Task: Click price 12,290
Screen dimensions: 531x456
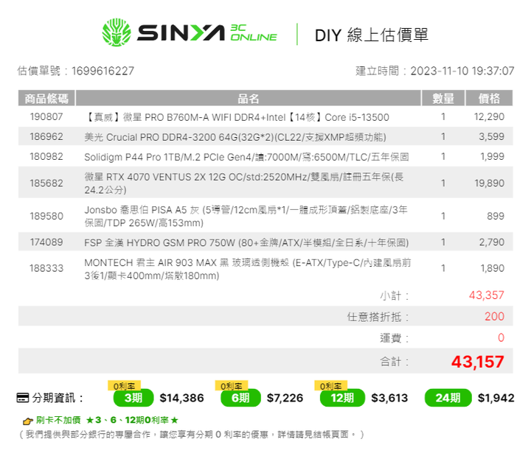Action: [489, 116]
